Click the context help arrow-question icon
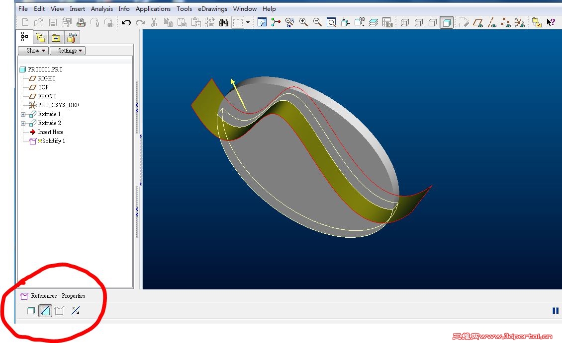The image size is (562, 343). pyautogui.click(x=551, y=22)
